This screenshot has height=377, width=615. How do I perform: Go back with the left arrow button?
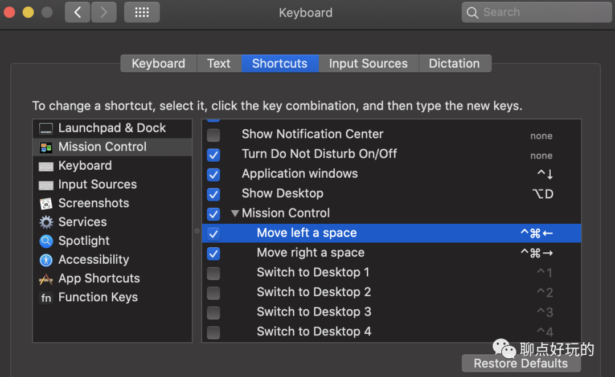[x=77, y=12]
